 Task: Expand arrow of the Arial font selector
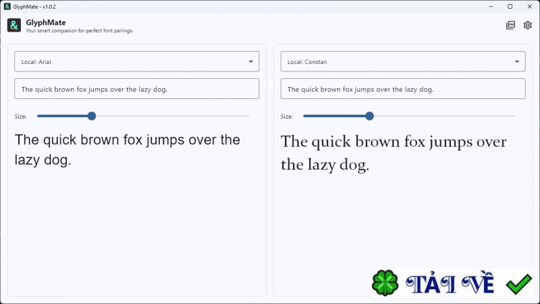(x=250, y=61)
